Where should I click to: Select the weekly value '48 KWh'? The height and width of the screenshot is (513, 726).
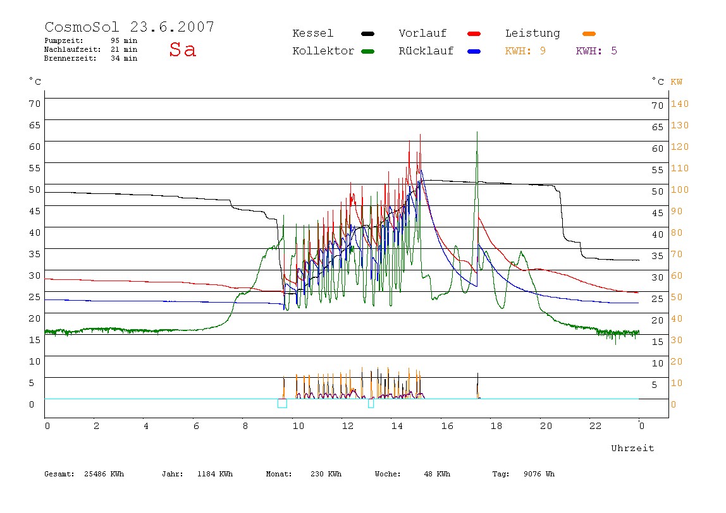(437, 474)
